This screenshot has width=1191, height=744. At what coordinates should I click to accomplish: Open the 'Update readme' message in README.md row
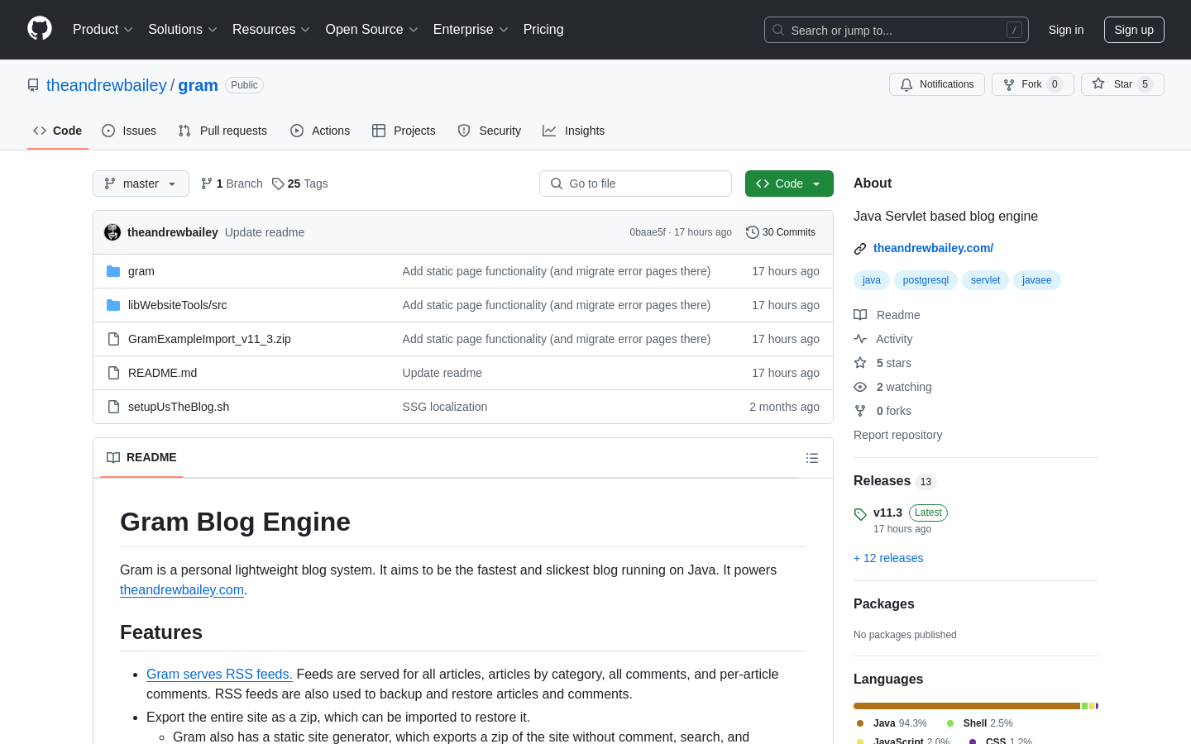442,373
